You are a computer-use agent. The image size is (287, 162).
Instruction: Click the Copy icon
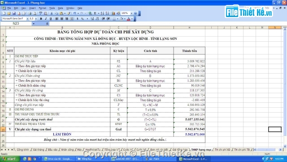click(x=57, y=13)
